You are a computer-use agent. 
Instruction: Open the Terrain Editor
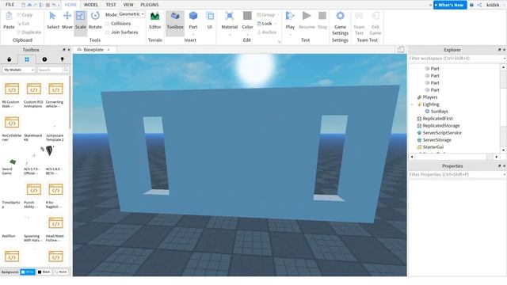pos(155,20)
